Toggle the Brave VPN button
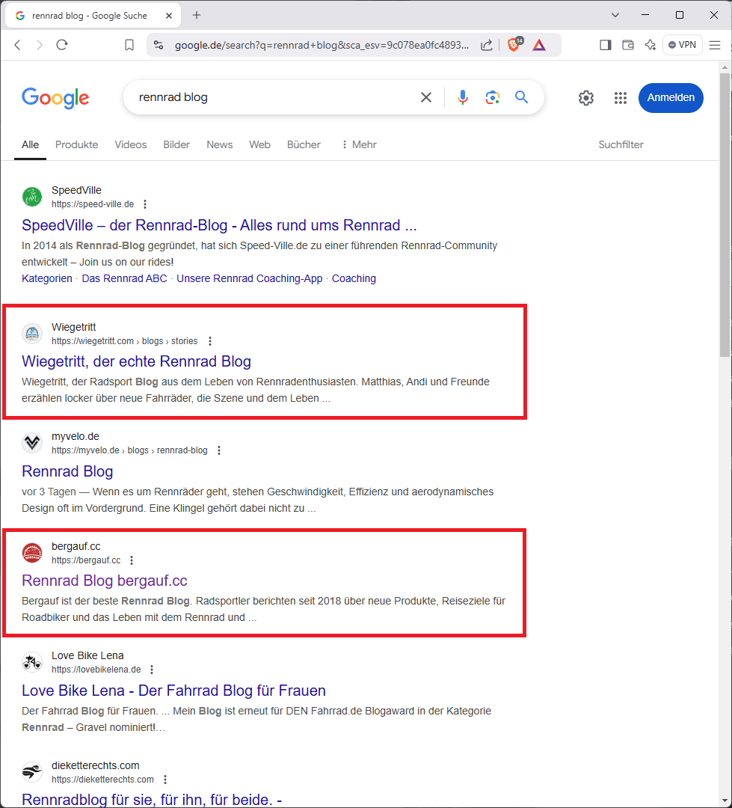Image resolution: width=732 pixels, height=808 pixels. pos(682,45)
